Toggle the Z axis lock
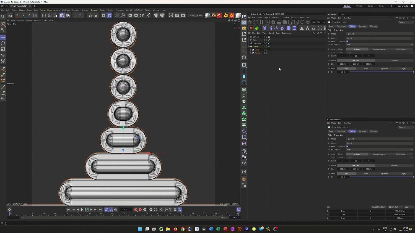Image resolution: width=415 pixels, height=233 pixels. pyautogui.click(x=29, y=15)
